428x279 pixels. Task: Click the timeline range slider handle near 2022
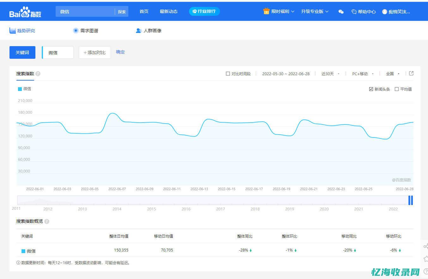[x=410, y=200]
